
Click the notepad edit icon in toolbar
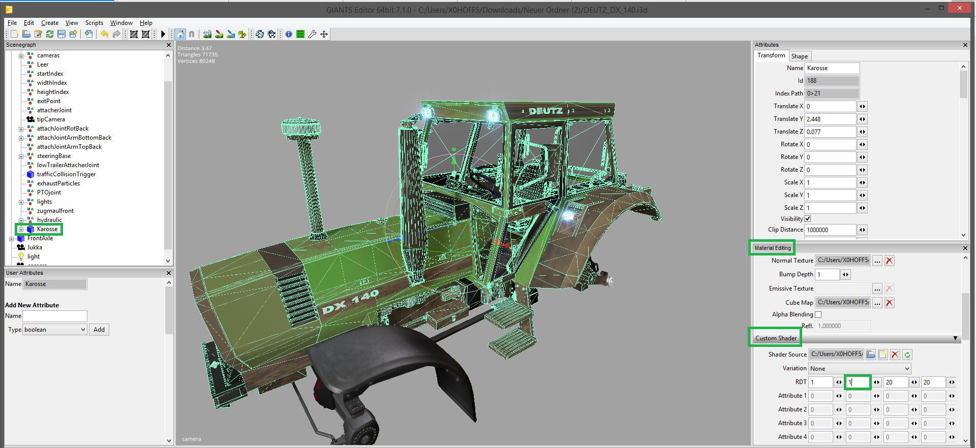pyautogui.click(x=38, y=34)
